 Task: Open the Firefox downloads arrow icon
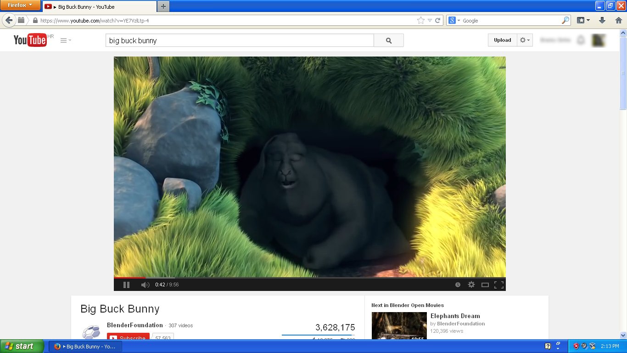(x=602, y=21)
